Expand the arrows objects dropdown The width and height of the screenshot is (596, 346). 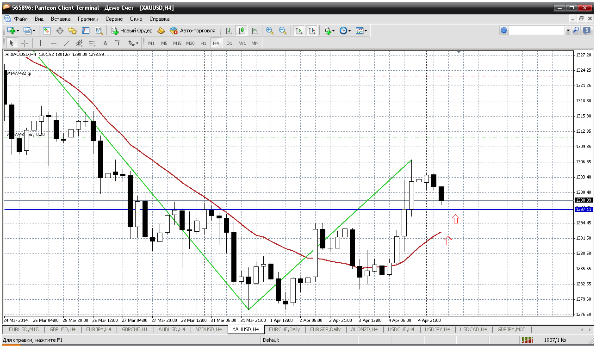point(137,43)
